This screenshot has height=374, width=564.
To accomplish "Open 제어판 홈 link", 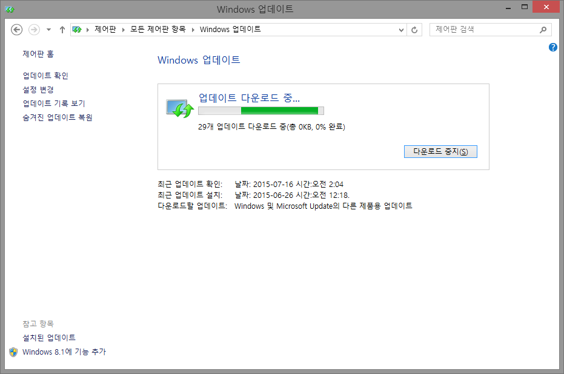I will tap(38, 54).
